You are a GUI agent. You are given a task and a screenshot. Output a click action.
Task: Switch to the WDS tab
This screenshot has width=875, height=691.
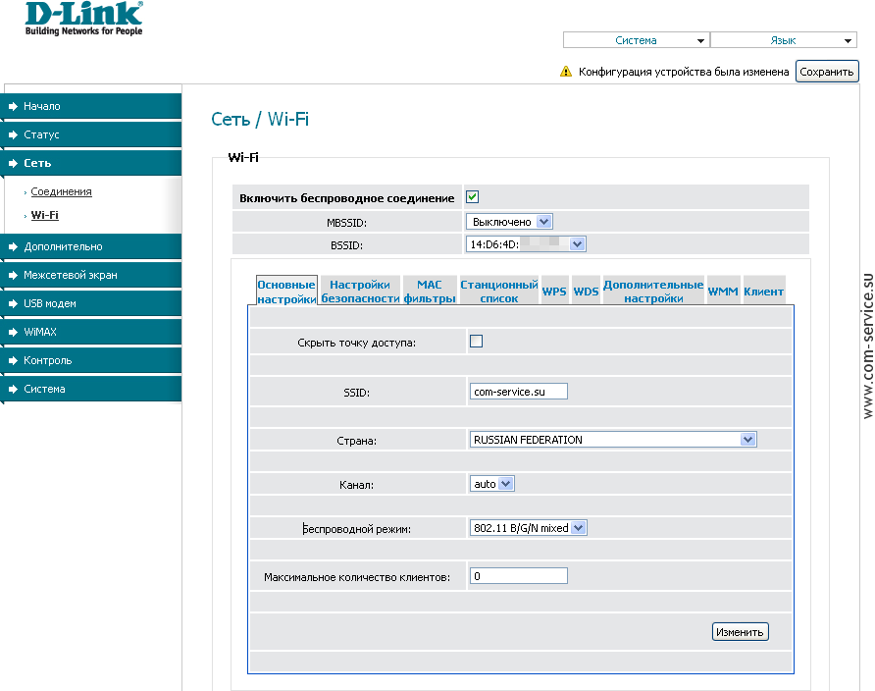point(586,292)
